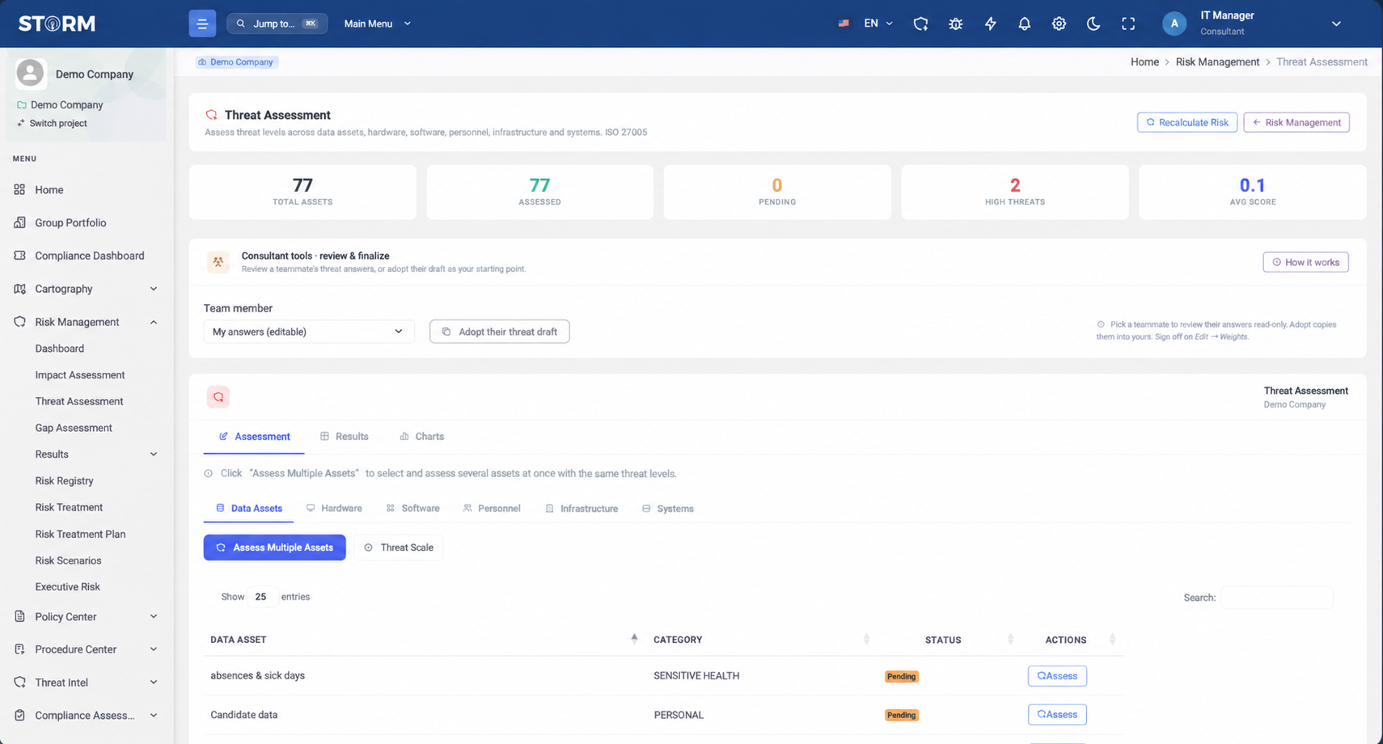Open the bug report icon
This screenshot has width=1383, height=744.
pyautogui.click(x=955, y=23)
